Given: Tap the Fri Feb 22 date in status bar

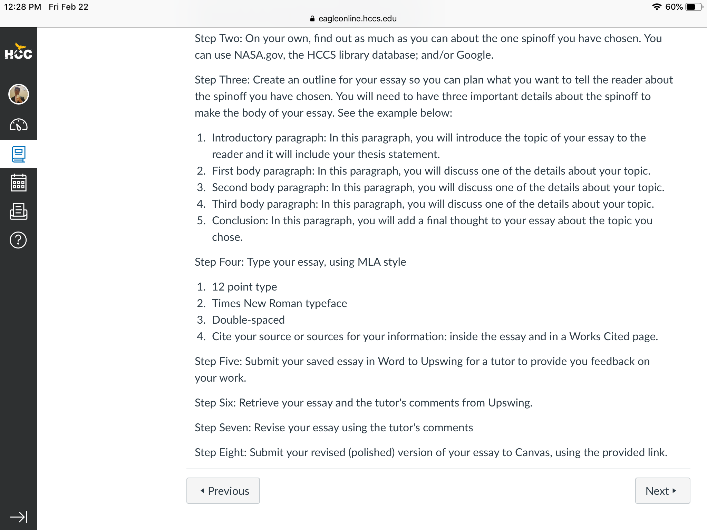Looking at the screenshot, I should point(68,7).
